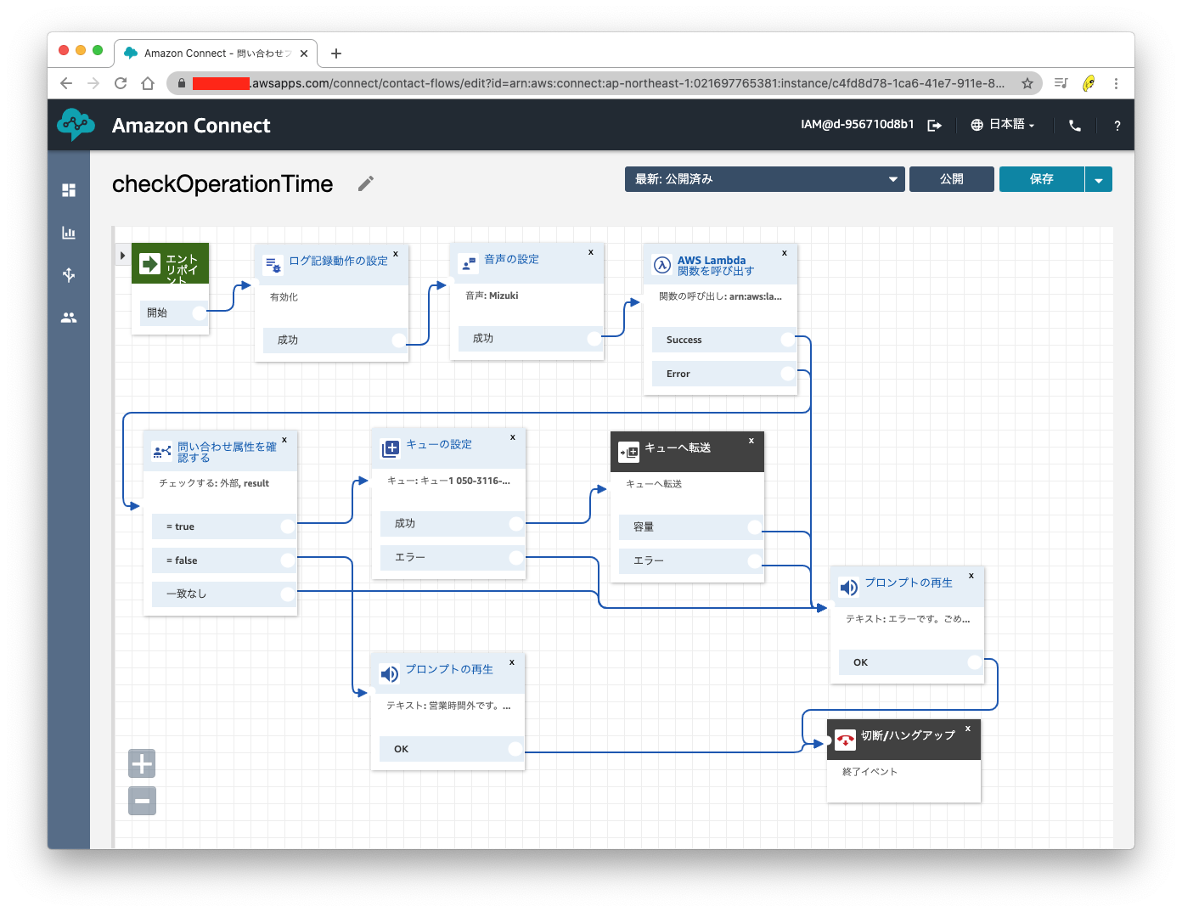Click the pencil icon to rename checkOperationTime
This screenshot has width=1182, height=912.
tap(366, 183)
